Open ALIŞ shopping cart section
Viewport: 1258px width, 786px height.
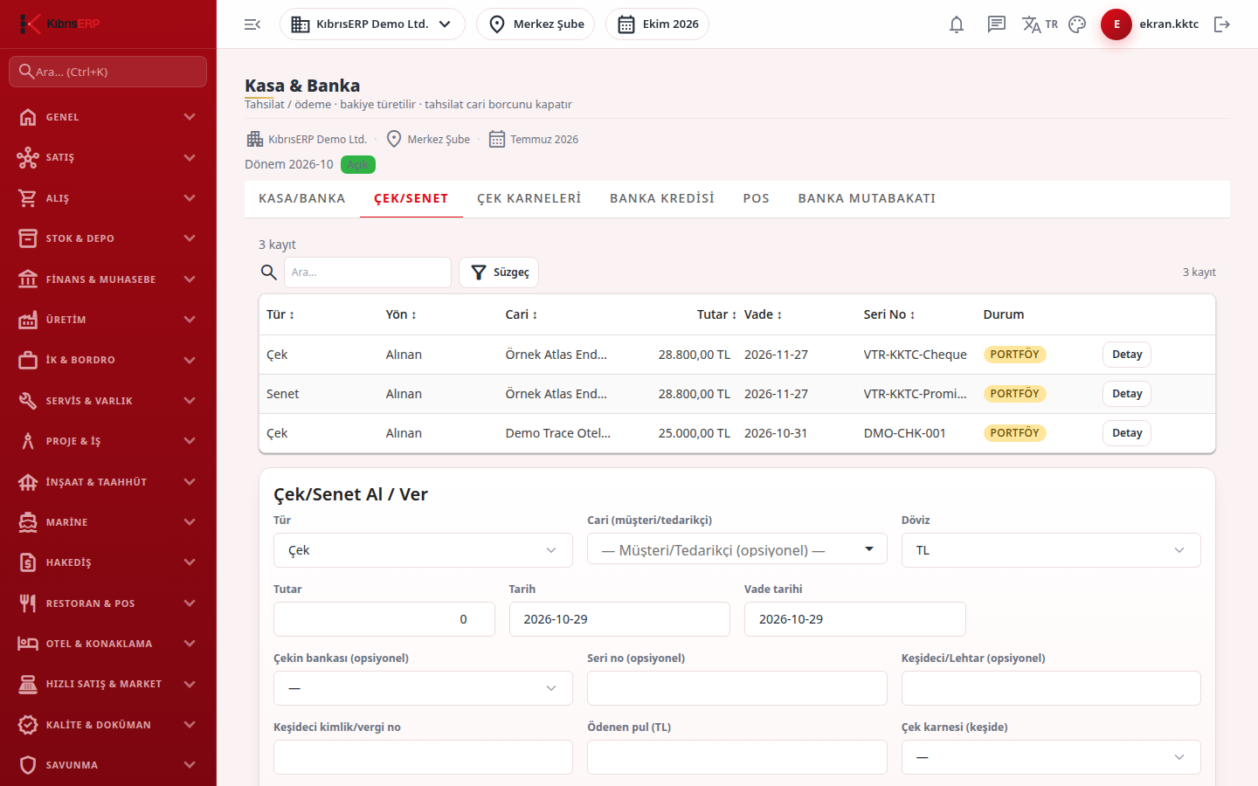pos(108,198)
